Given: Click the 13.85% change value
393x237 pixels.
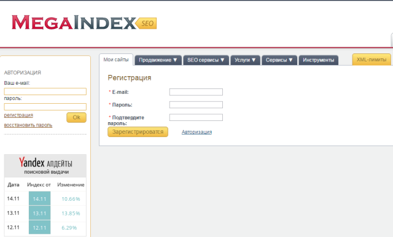Looking at the screenshot, I should (x=71, y=214).
